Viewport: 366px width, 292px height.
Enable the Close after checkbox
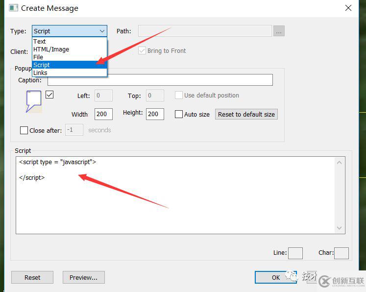(24, 130)
